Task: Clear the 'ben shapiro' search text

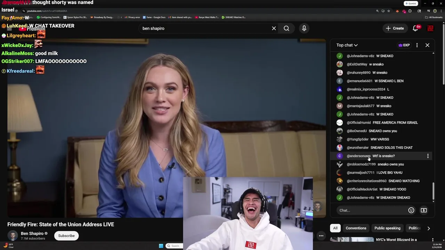Action: 274,28
